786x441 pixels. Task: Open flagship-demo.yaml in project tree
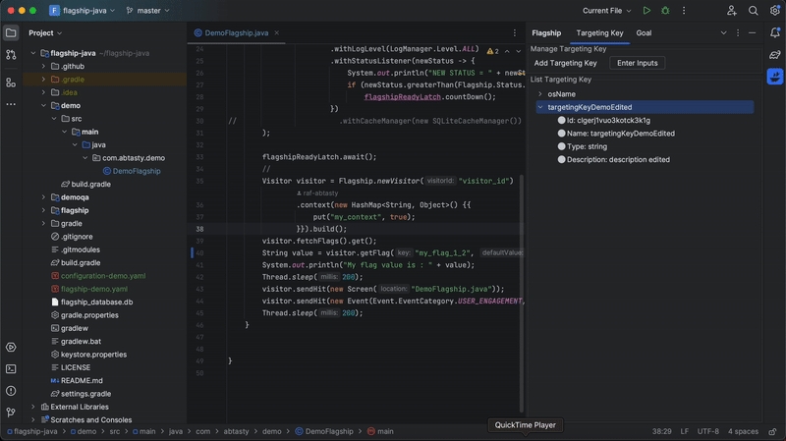pyautogui.click(x=93, y=289)
